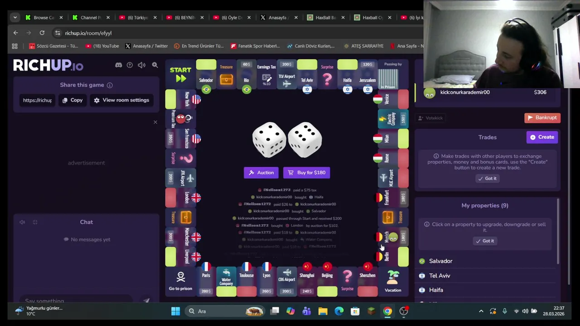The height and width of the screenshot is (326, 580).
Task: Click the Vacation corner tile
Action: coord(393,282)
